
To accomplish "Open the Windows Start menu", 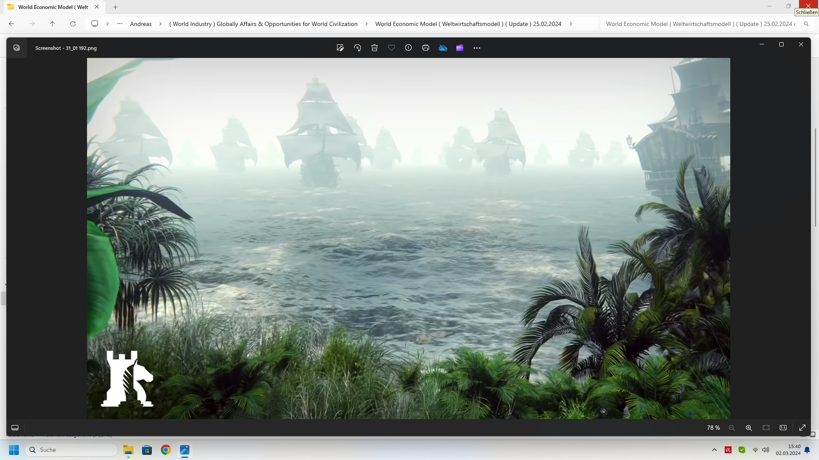I will (14, 450).
